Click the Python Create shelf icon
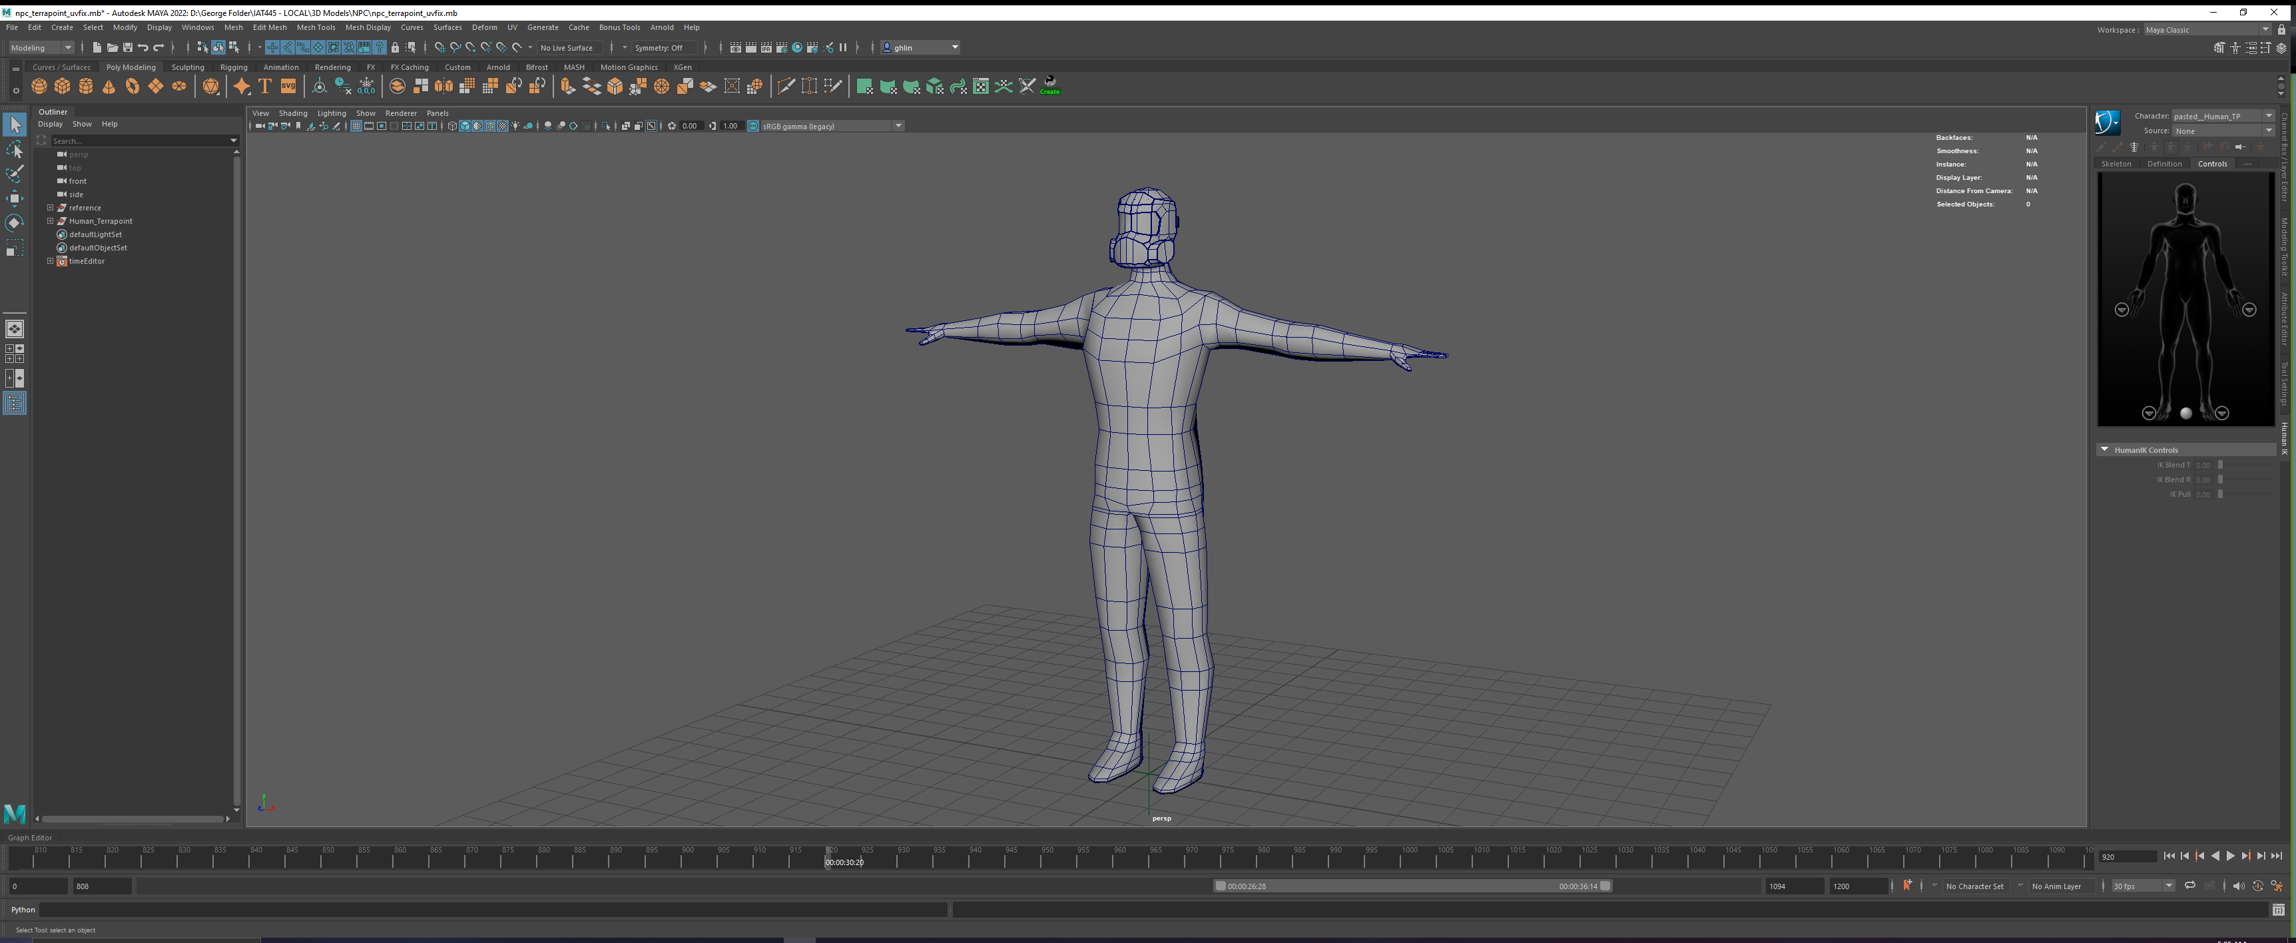This screenshot has height=943, width=2296. 1050,85
